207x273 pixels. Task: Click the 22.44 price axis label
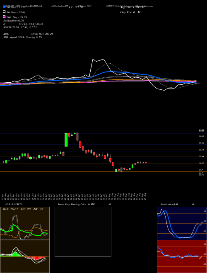point(201,156)
